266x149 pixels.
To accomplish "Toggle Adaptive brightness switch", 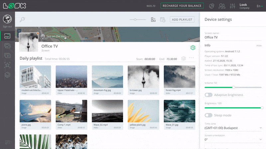I will (208, 95).
